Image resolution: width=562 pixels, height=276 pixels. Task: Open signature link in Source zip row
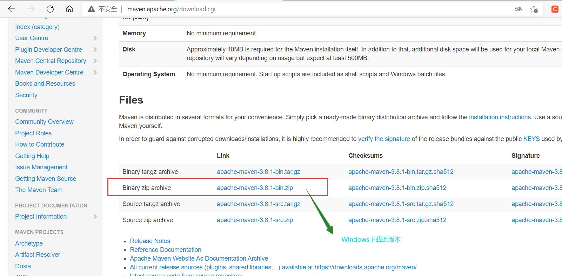tap(536, 220)
